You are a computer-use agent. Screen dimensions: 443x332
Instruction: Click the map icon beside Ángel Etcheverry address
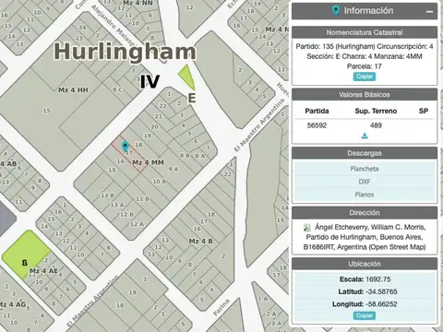pos(307,228)
